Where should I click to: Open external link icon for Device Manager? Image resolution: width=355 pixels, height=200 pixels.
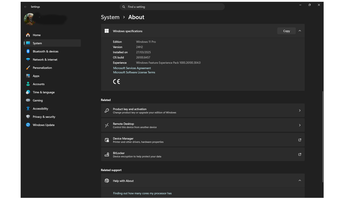click(300, 140)
